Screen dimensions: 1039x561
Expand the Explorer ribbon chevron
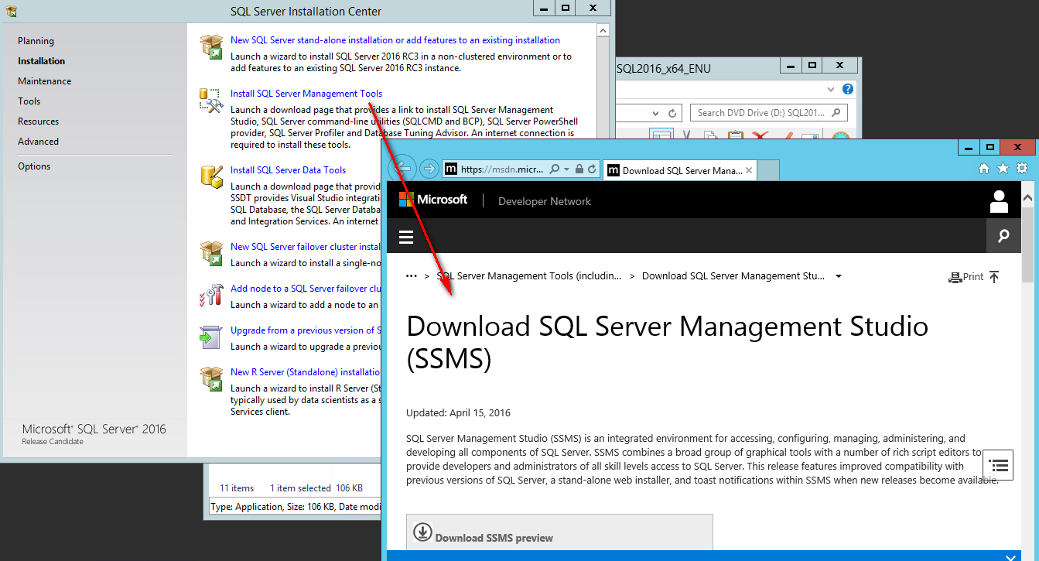pos(832,89)
